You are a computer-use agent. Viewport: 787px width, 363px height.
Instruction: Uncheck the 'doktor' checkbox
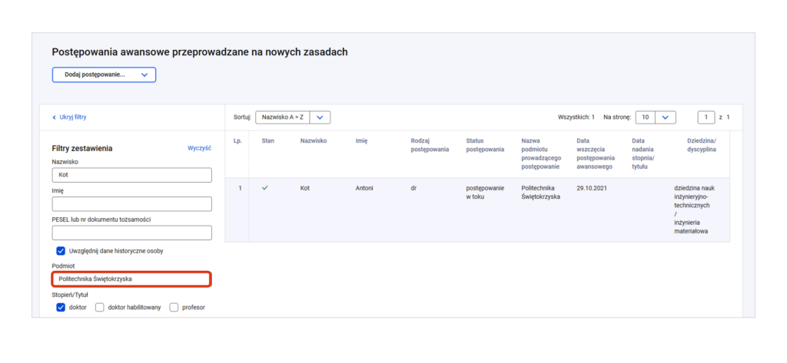pyautogui.click(x=61, y=308)
